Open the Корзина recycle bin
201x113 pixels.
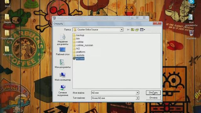pos(191,35)
